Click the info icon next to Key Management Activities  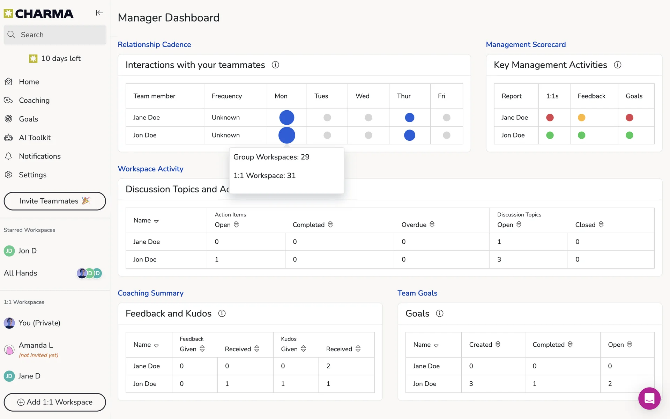(x=617, y=65)
